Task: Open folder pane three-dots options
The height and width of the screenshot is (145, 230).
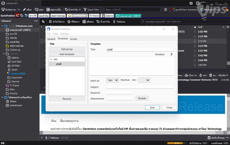Action: click(x=36, y=21)
